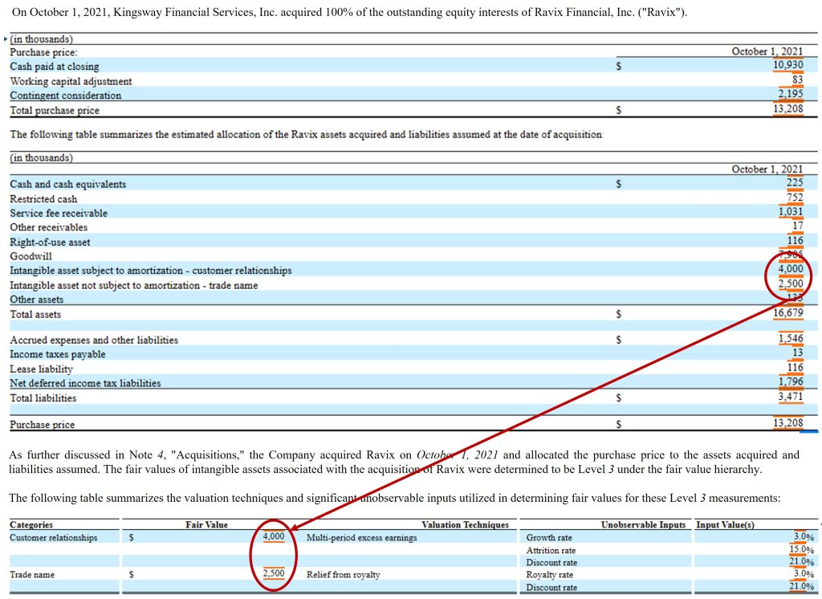Select "Net deferred income tax liabilities" label
This screenshot has height=599, width=822.
click(x=85, y=383)
